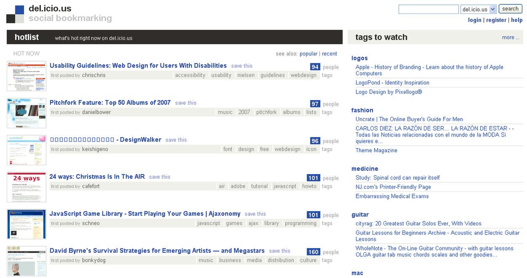Image resolution: width=527 pixels, height=278 pixels.
Task: Open user bonkydog profile
Action: [x=94, y=260]
